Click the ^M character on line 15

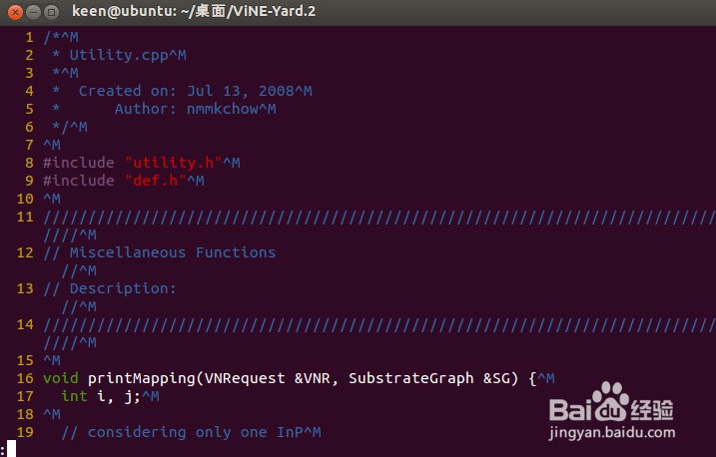pyautogui.click(x=52, y=360)
